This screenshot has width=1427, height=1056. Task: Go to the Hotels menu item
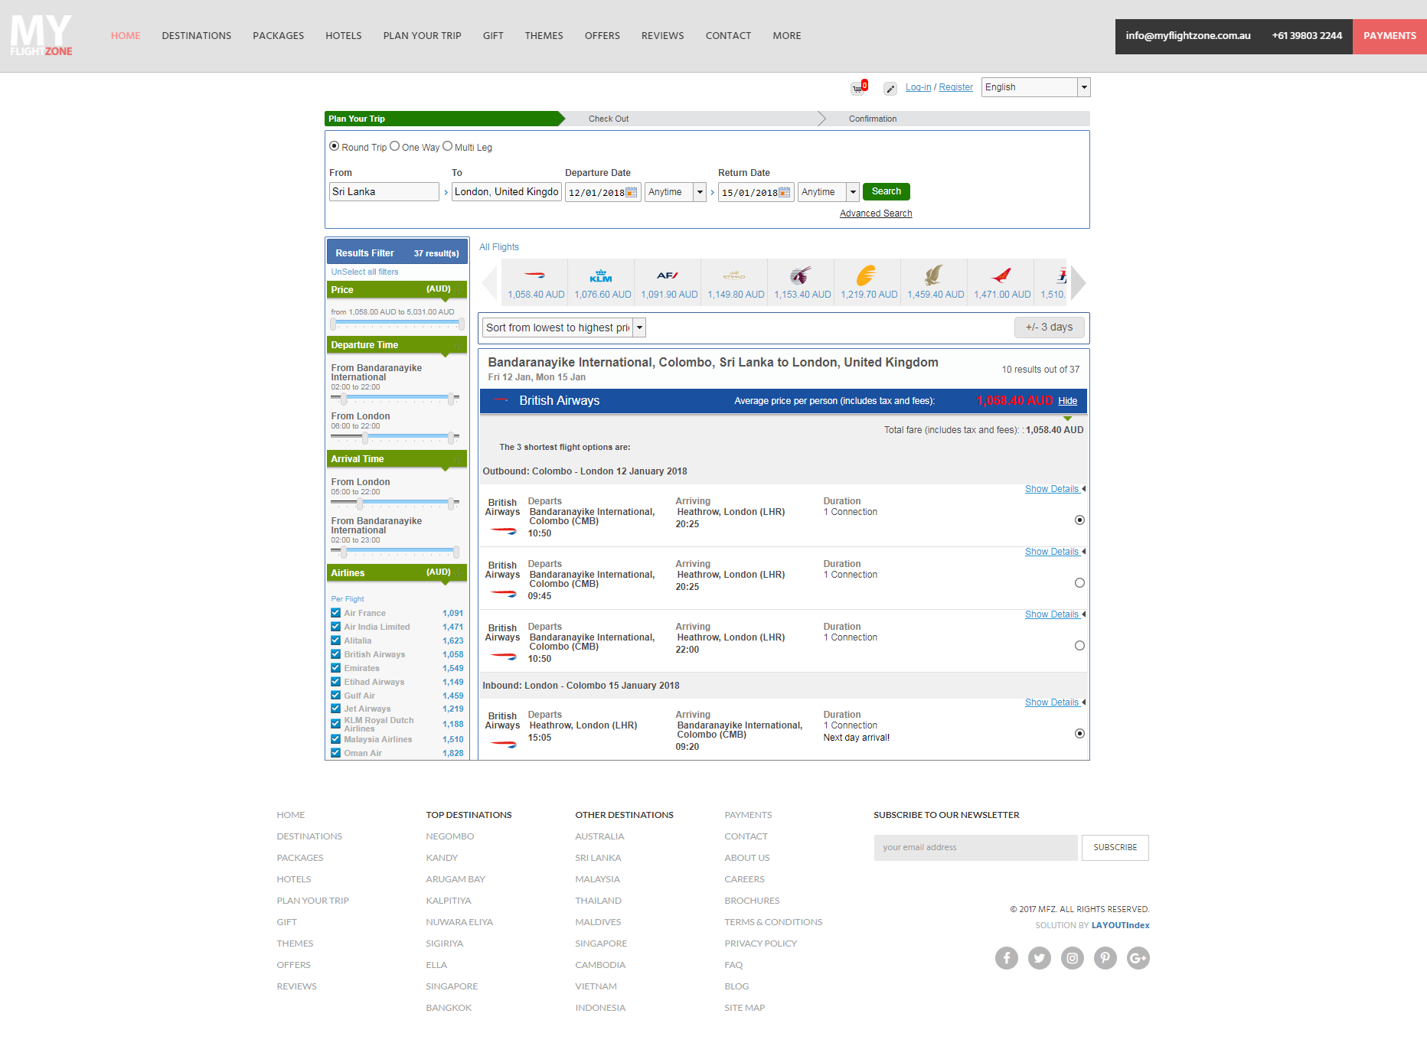(343, 36)
